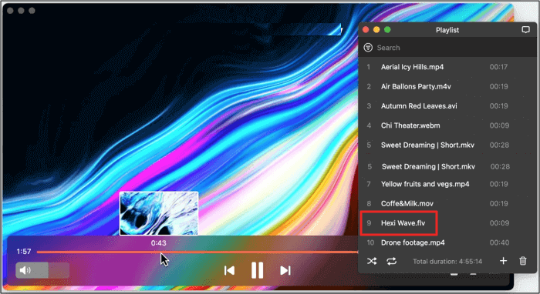Toggle shuffle mode in playlist

click(372, 262)
